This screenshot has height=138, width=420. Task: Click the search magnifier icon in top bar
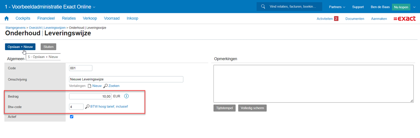click(x=263, y=6)
